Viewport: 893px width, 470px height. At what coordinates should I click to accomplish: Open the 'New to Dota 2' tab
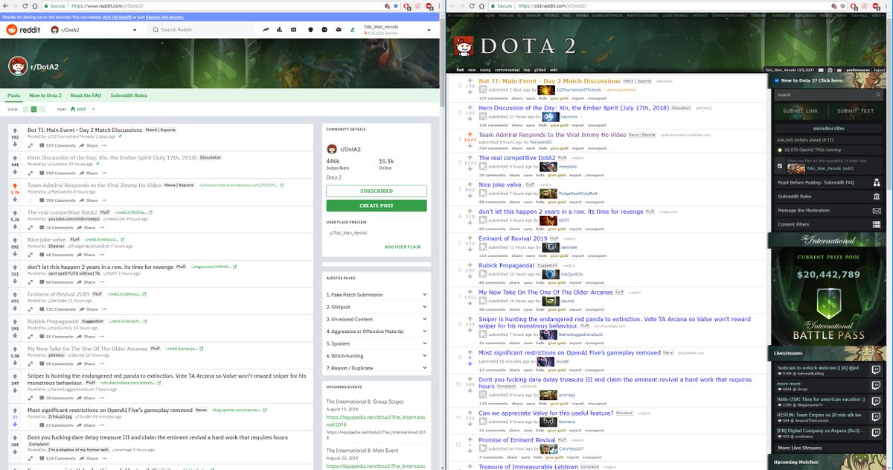pyautogui.click(x=45, y=95)
